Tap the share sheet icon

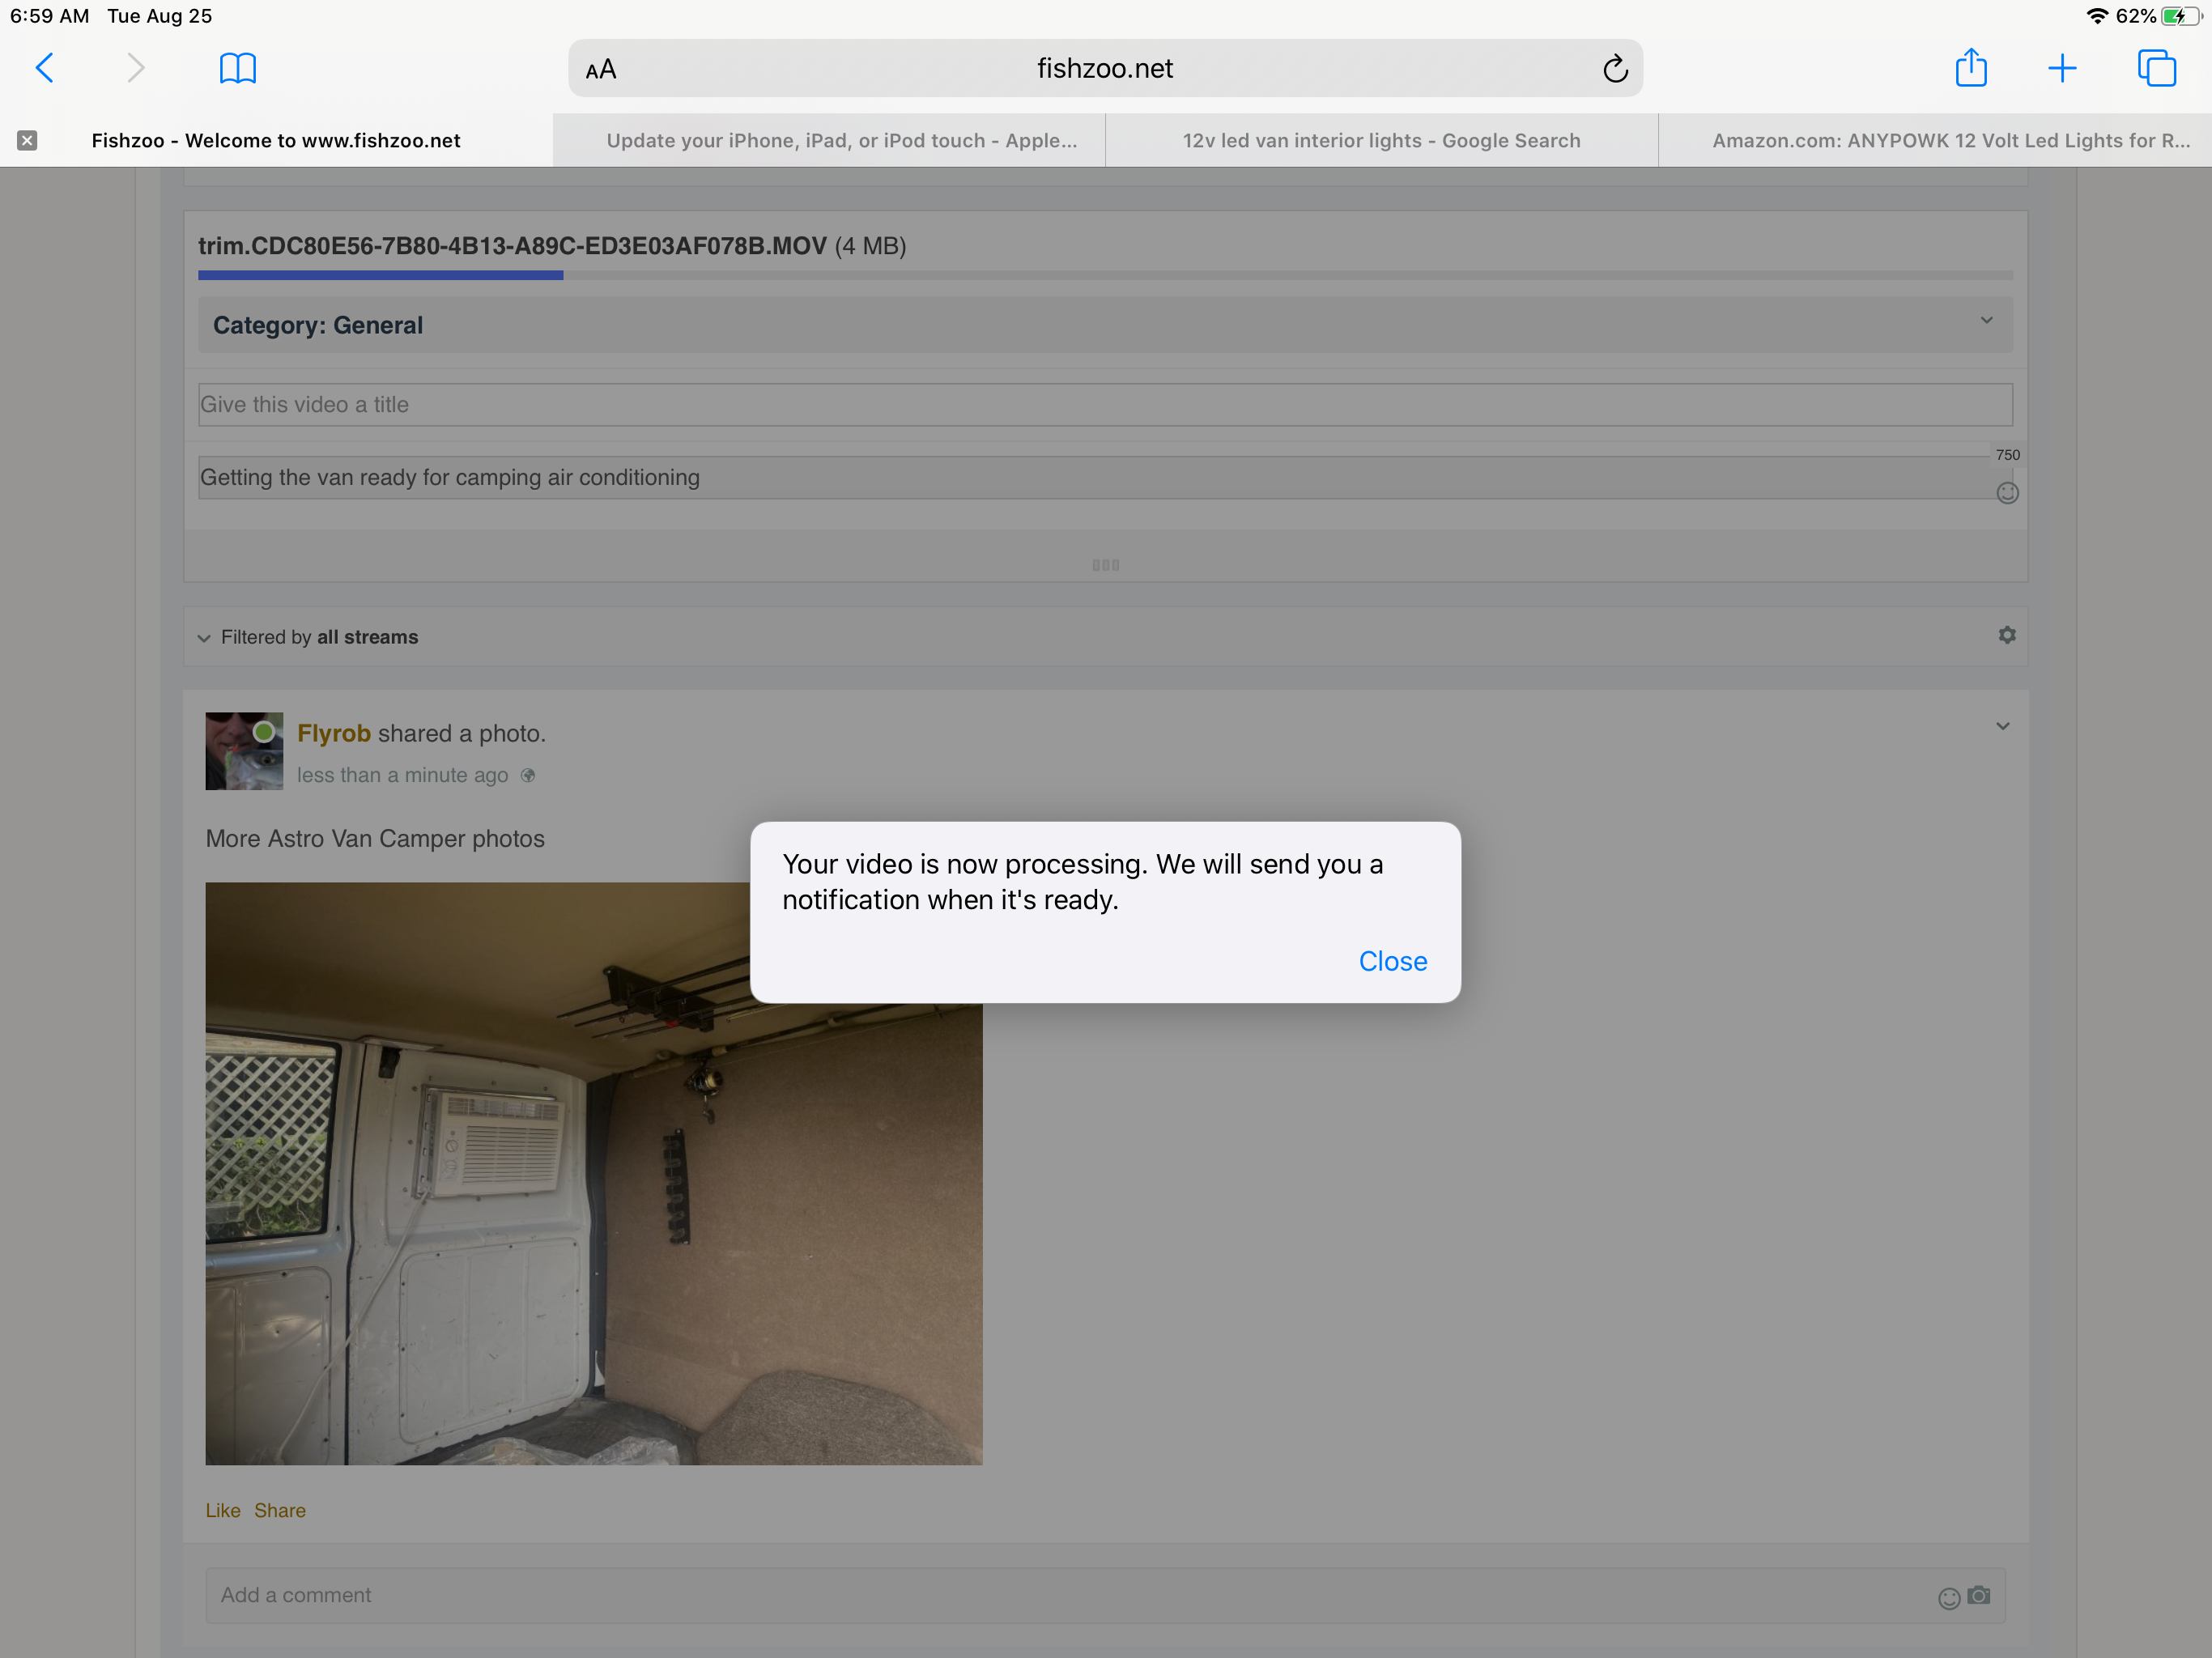pos(1970,68)
